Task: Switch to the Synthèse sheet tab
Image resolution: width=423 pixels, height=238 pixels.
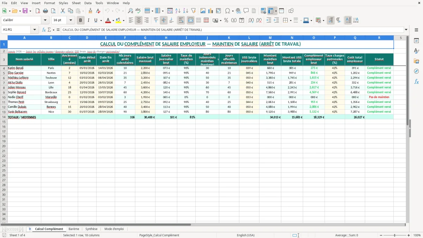Action: point(91,229)
